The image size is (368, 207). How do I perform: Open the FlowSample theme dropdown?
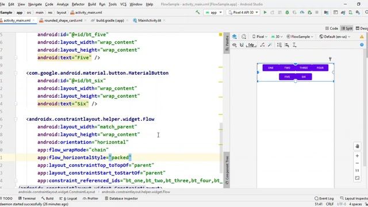[300, 37]
